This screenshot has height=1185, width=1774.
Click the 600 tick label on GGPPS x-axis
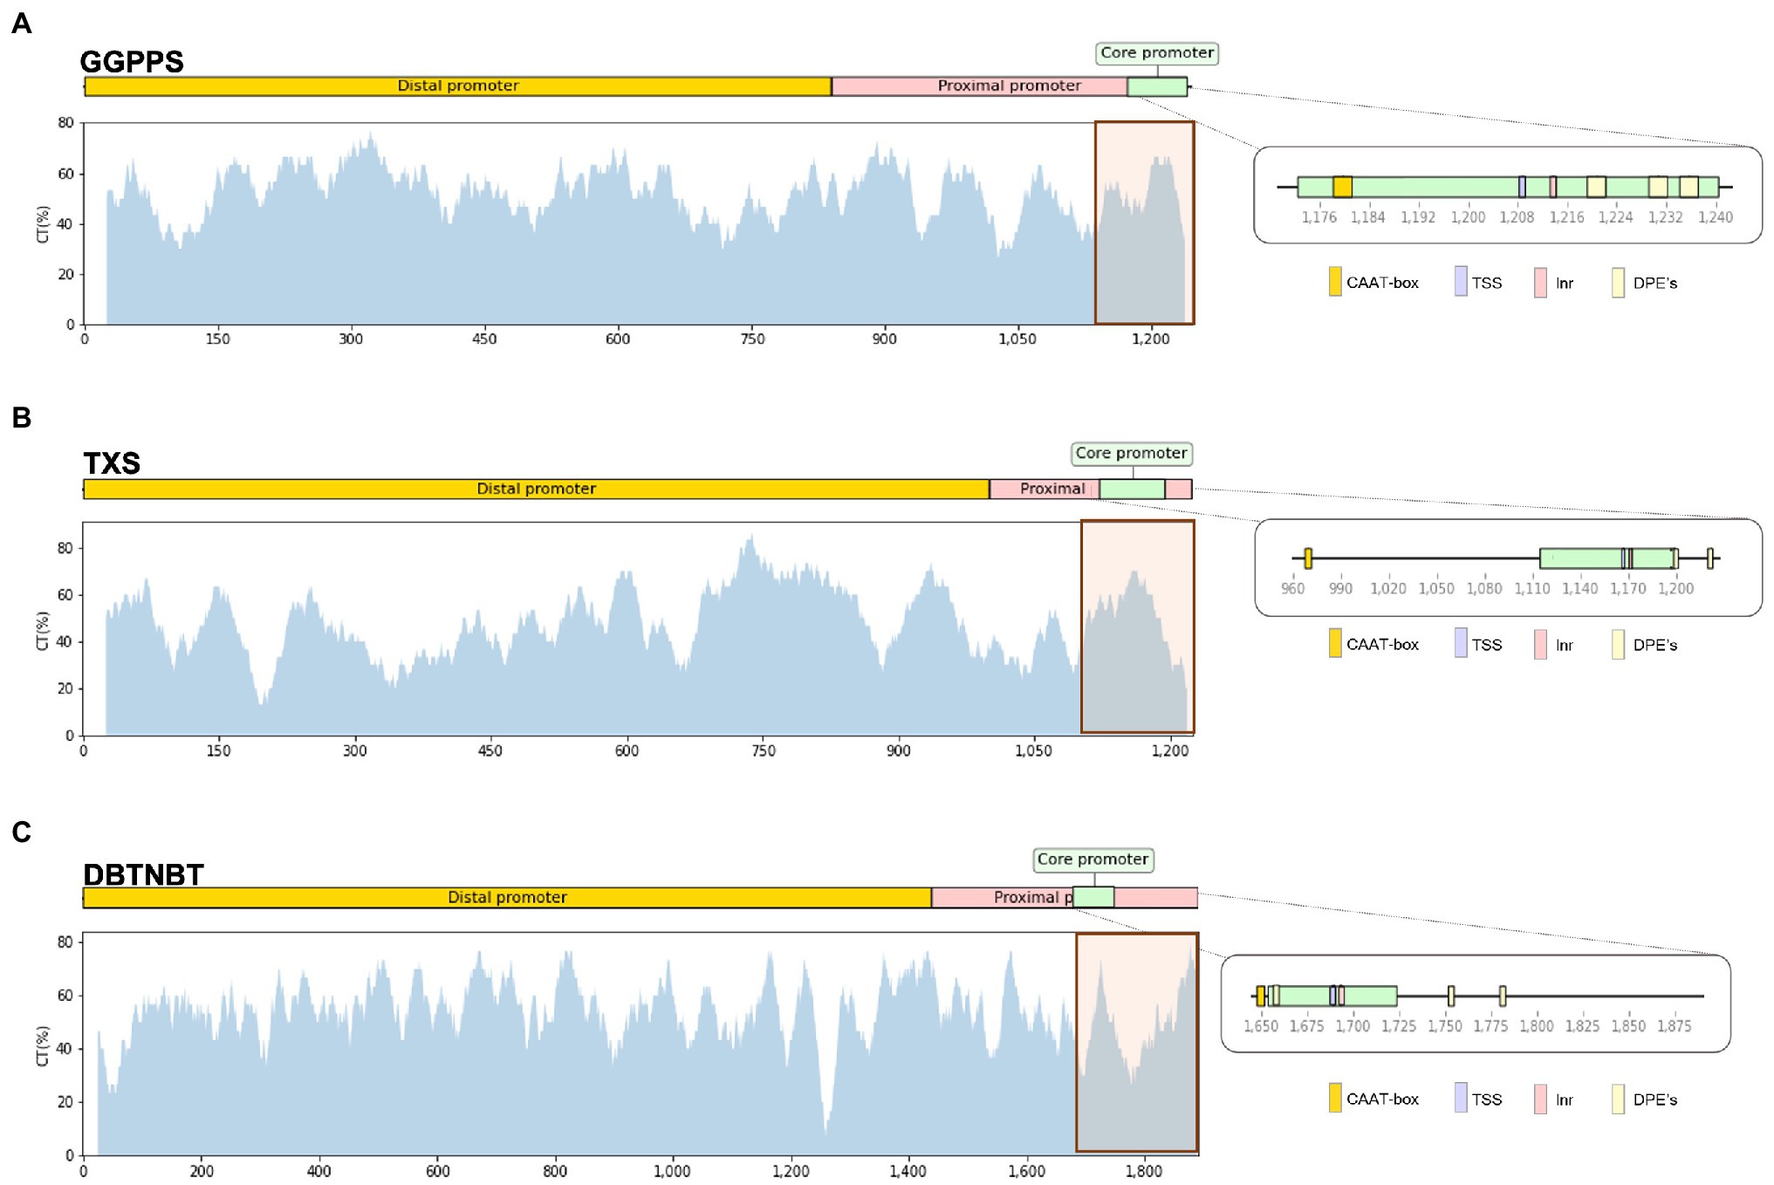click(618, 339)
